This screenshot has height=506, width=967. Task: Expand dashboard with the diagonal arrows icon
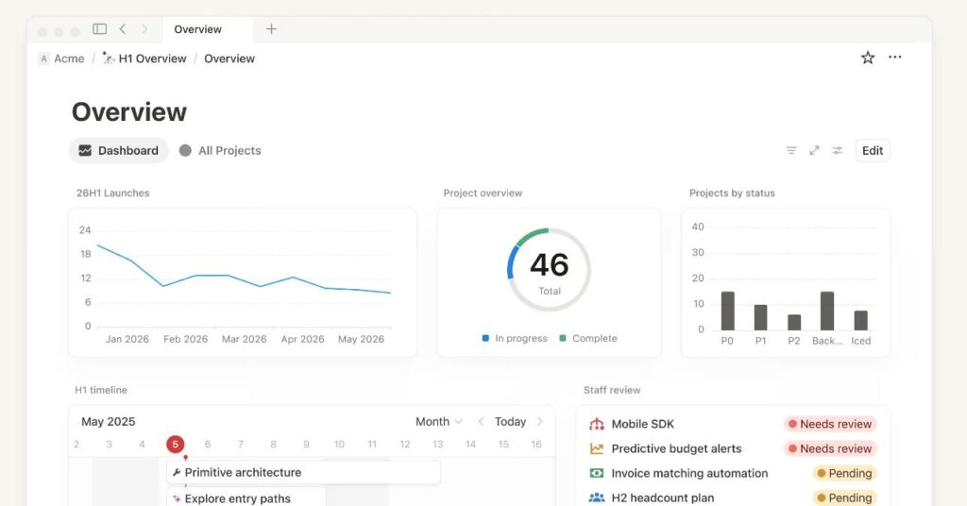(x=814, y=151)
